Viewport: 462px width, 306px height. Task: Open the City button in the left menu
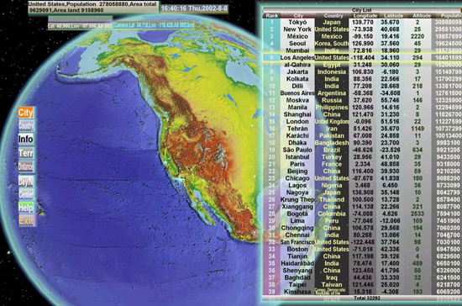(x=26, y=113)
